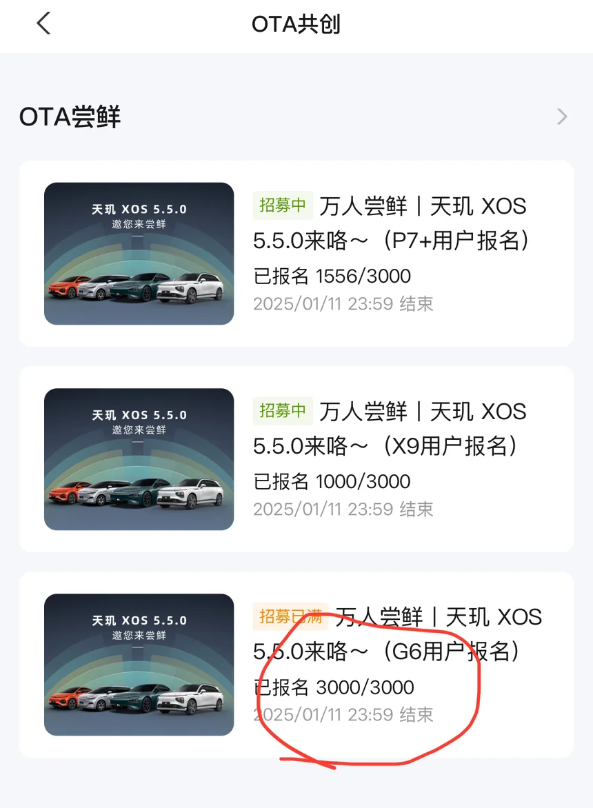Tap the back arrow icon

(44, 23)
